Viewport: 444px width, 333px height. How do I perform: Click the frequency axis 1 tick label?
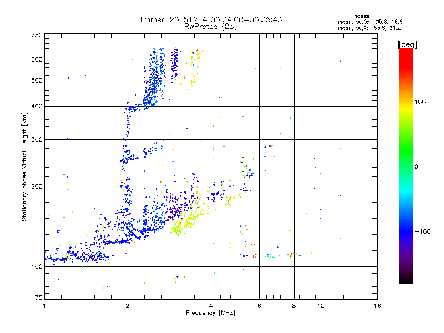point(44,306)
